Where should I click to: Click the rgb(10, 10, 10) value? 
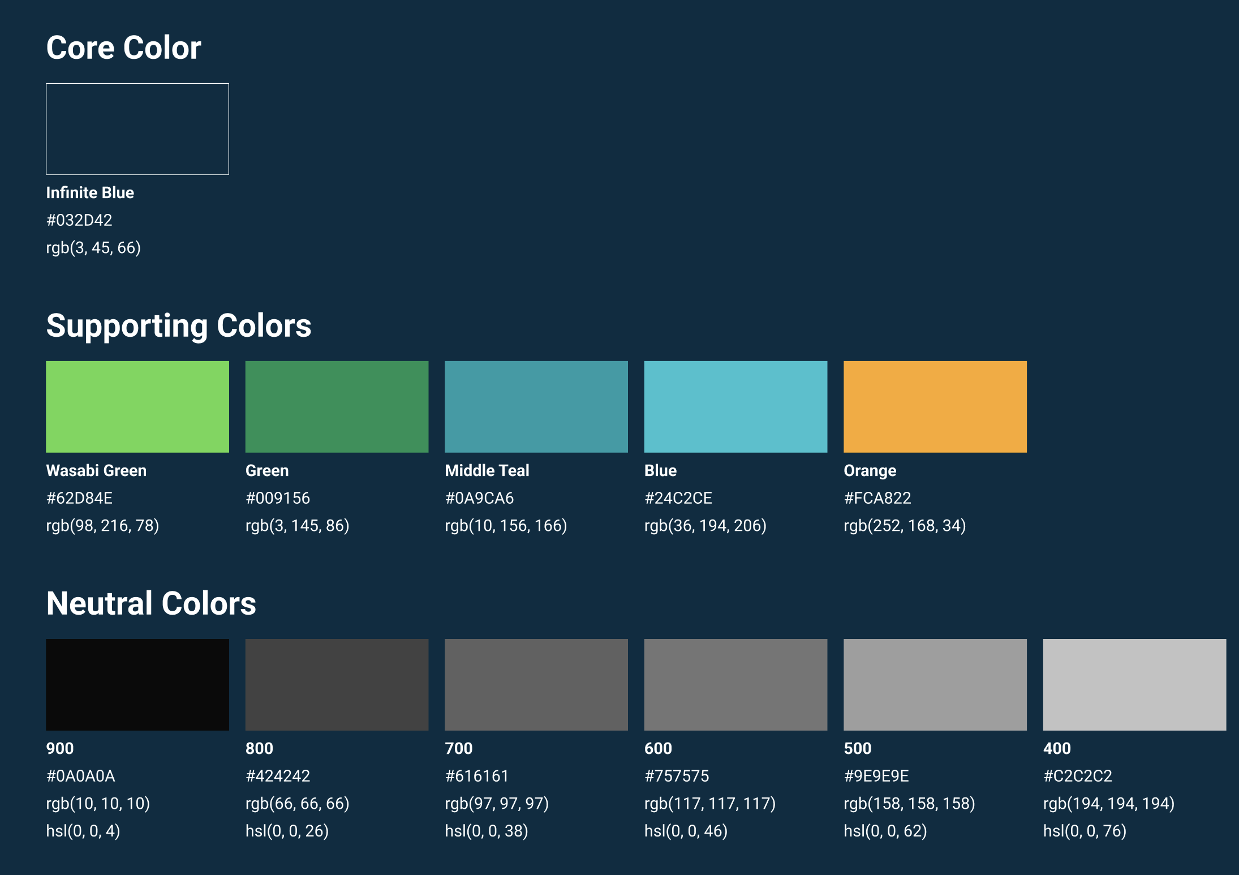tap(98, 804)
